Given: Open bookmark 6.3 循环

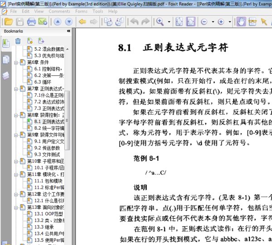Looking at the screenshot, I should click(x=43, y=82).
